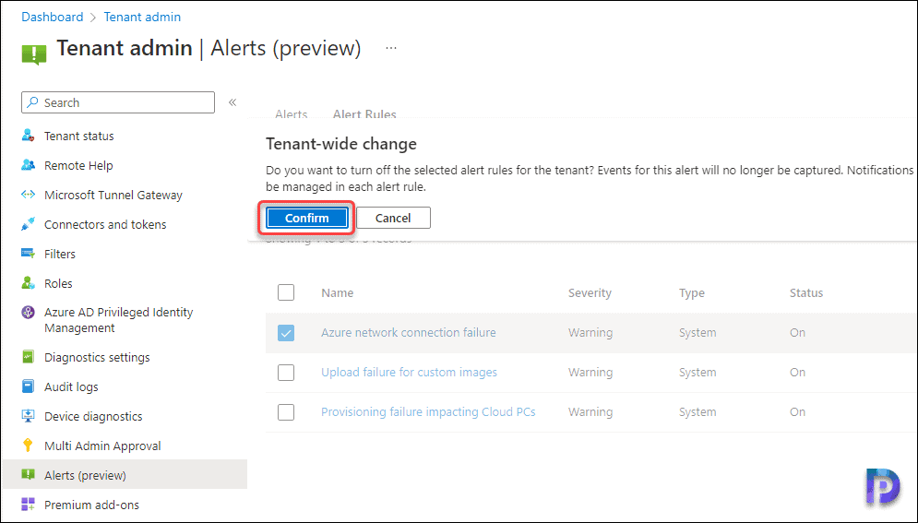Go to Dashboard breadcrumb link
The image size is (918, 523).
click(x=52, y=17)
